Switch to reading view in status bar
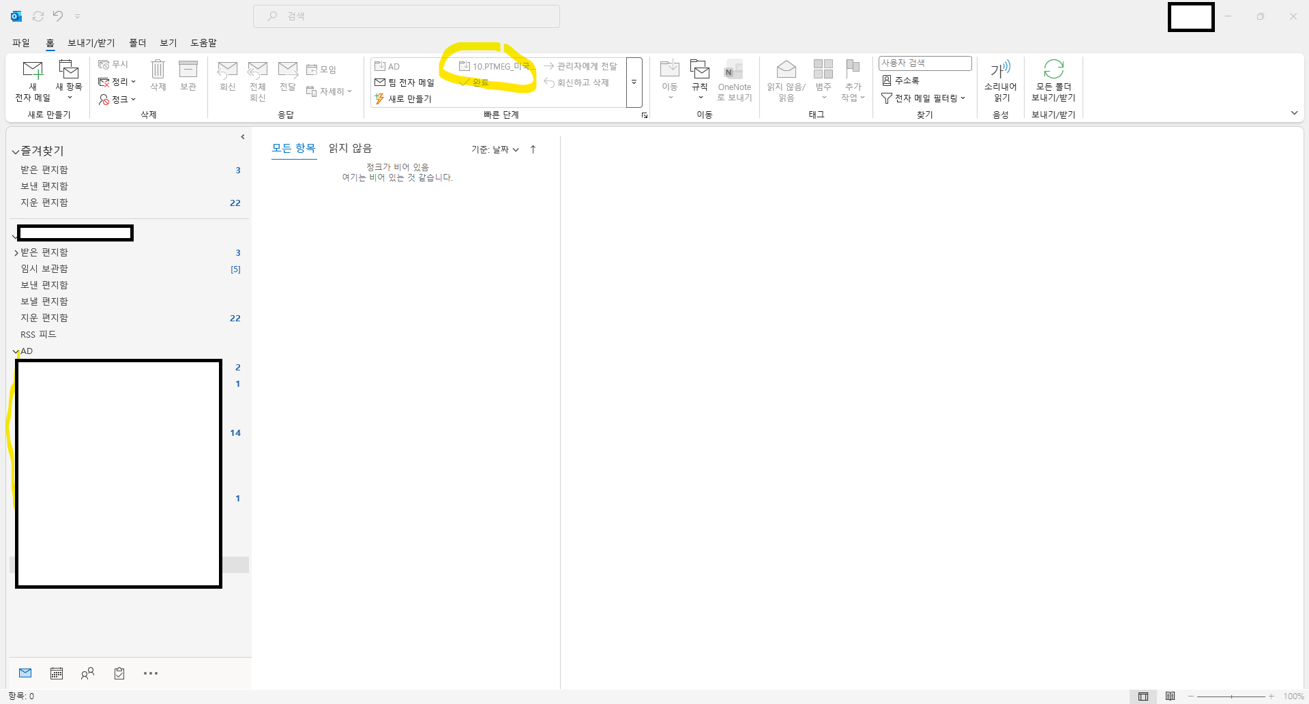 (x=1171, y=696)
